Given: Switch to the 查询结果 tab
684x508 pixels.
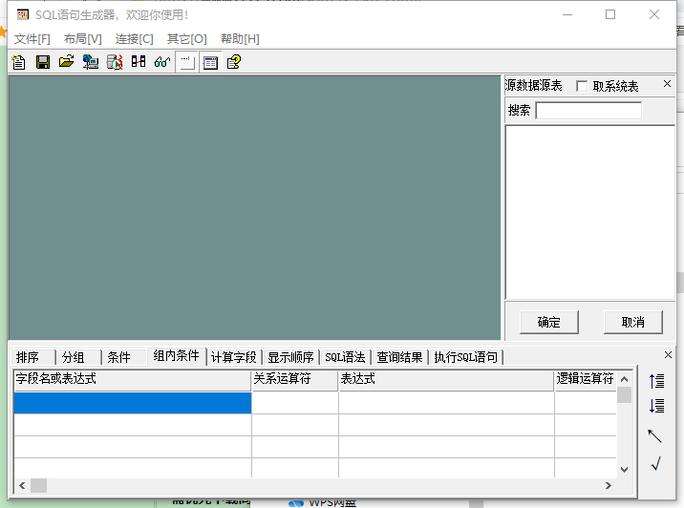Looking at the screenshot, I should 399,357.
